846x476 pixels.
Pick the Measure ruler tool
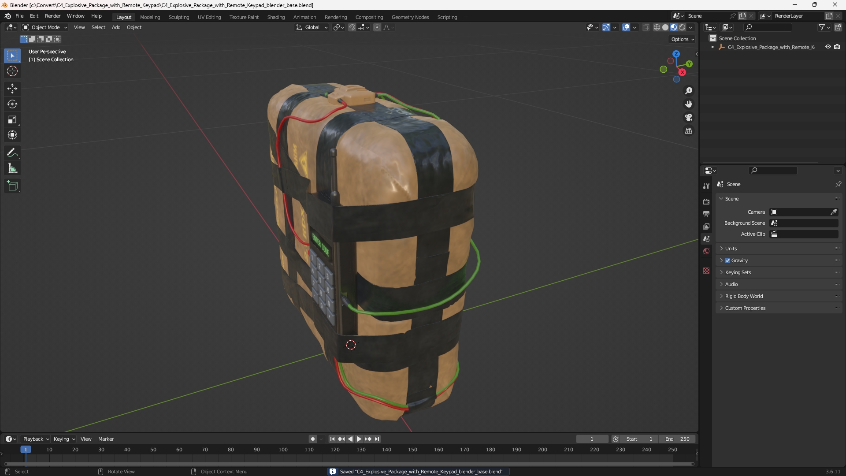click(12, 168)
